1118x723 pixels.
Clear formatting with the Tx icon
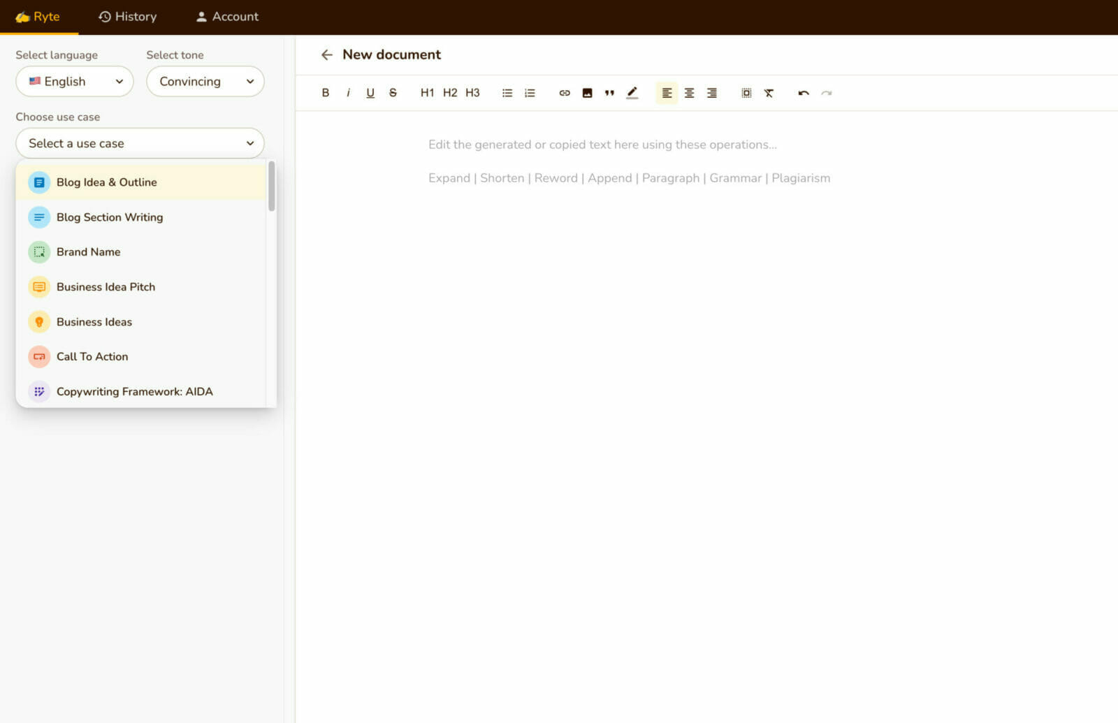click(x=769, y=93)
